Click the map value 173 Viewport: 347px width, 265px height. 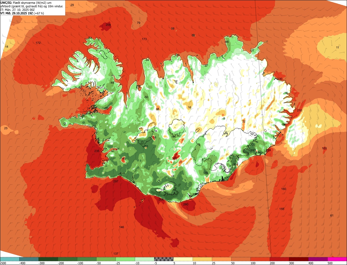144,39
